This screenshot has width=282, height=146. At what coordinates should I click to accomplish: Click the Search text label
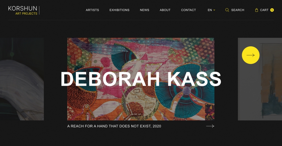click(x=238, y=10)
